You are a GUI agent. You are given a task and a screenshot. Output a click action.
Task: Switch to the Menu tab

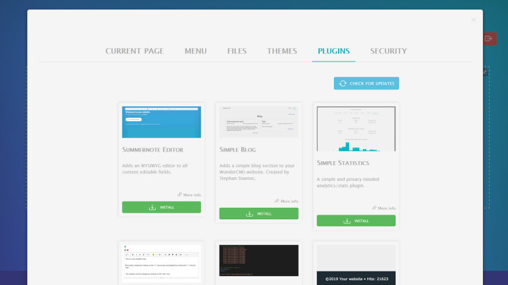coord(196,51)
